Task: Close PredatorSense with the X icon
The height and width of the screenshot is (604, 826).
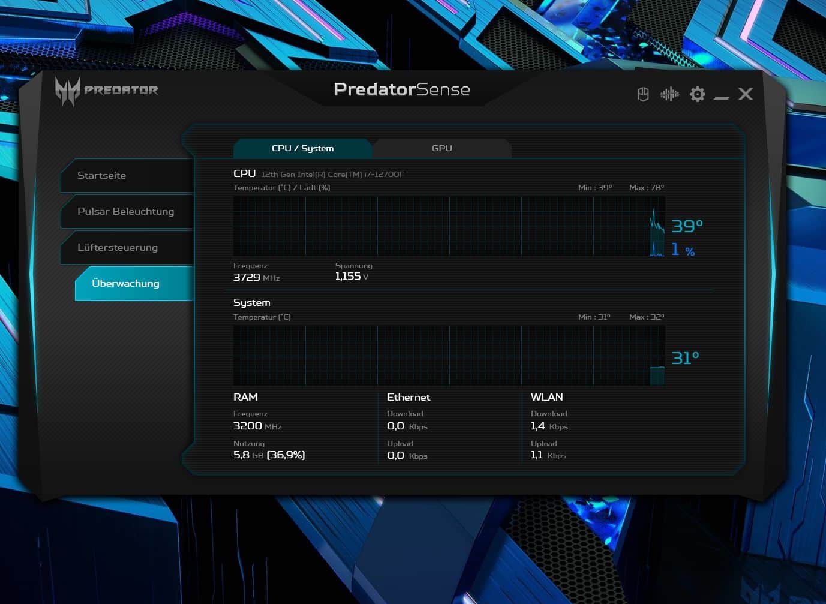Action: coord(746,94)
